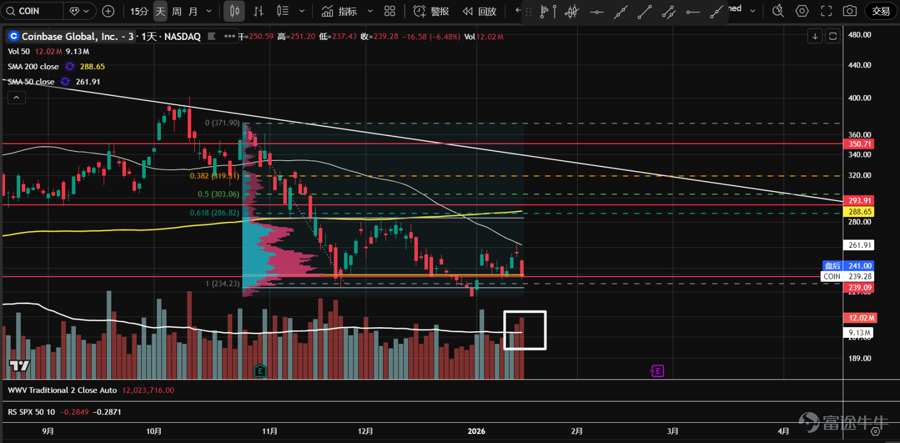The height and width of the screenshot is (443, 900).
Task: Expand the chart layout dropdown arrow
Action: click(x=753, y=11)
